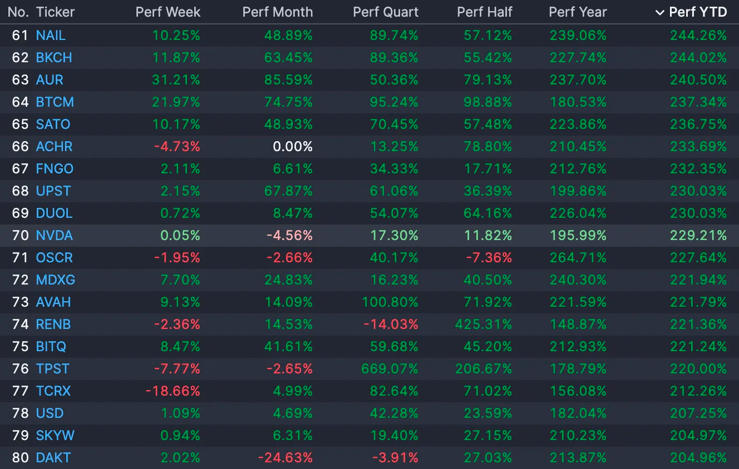Image resolution: width=739 pixels, height=469 pixels.
Task: Click SKYW's Perf YTD value 204.97%
Action: [x=698, y=436]
